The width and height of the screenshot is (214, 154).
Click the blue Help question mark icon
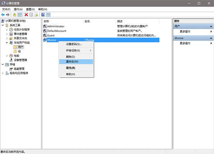(x=43, y=15)
